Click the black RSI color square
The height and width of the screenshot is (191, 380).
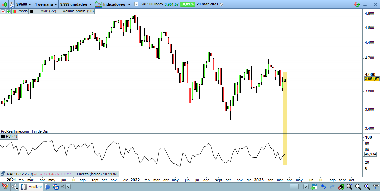pos(3,137)
